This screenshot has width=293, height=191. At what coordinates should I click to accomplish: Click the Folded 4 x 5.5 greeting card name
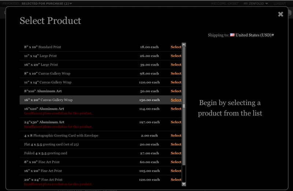click(x=45, y=153)
